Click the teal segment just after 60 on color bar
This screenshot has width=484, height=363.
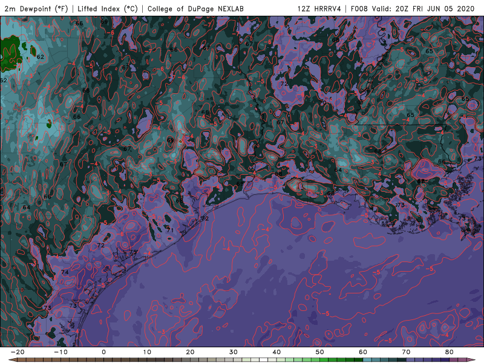click(x=367, y=359)
